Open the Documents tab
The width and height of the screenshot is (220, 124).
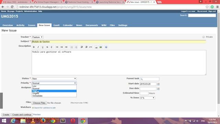pos(92,25)
